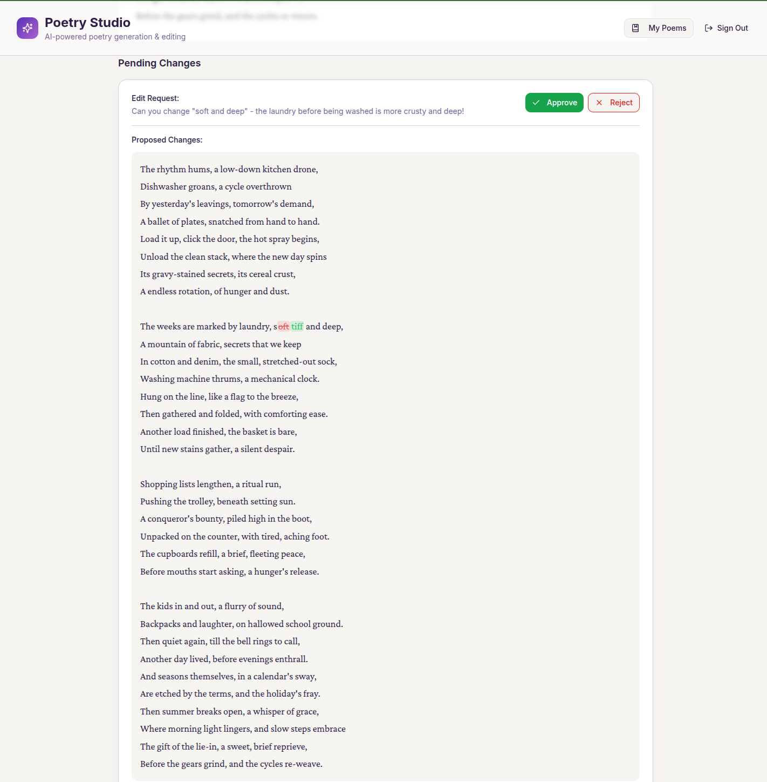Screen dimensions: 767x782
Task: Click the checkmark icon on Approve button
Action: [x=536, y=103]
